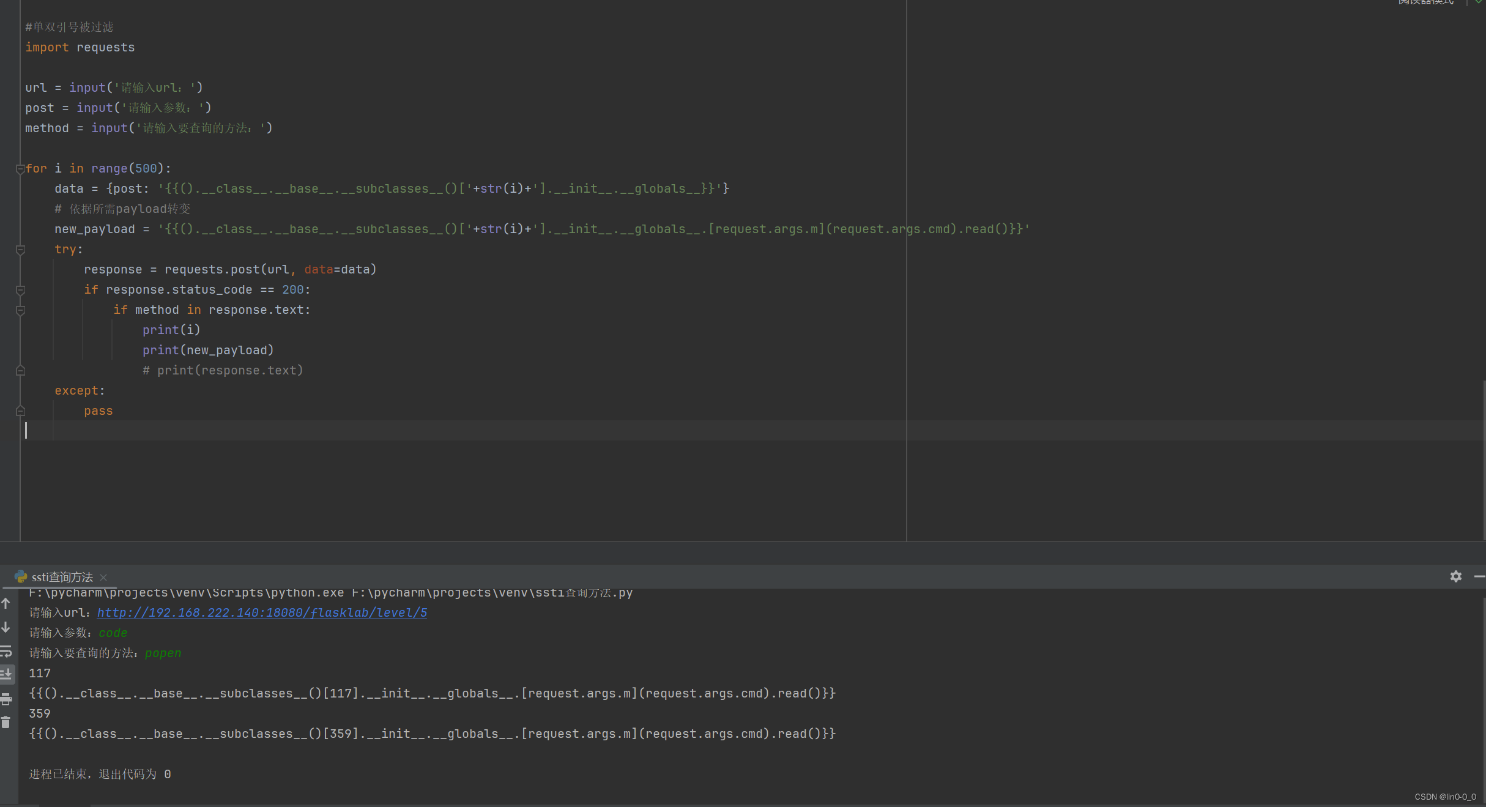Viewport: 1486px width, 807px height.
Task: Hide the run tool window
Action: (1479, 576)
